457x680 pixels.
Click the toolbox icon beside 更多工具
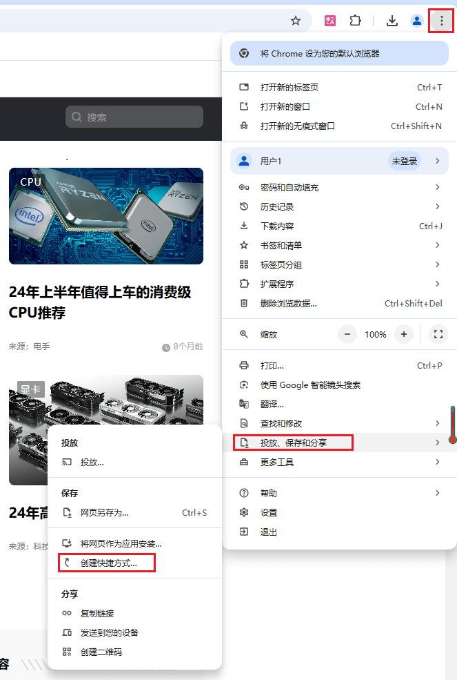[244, 463]
